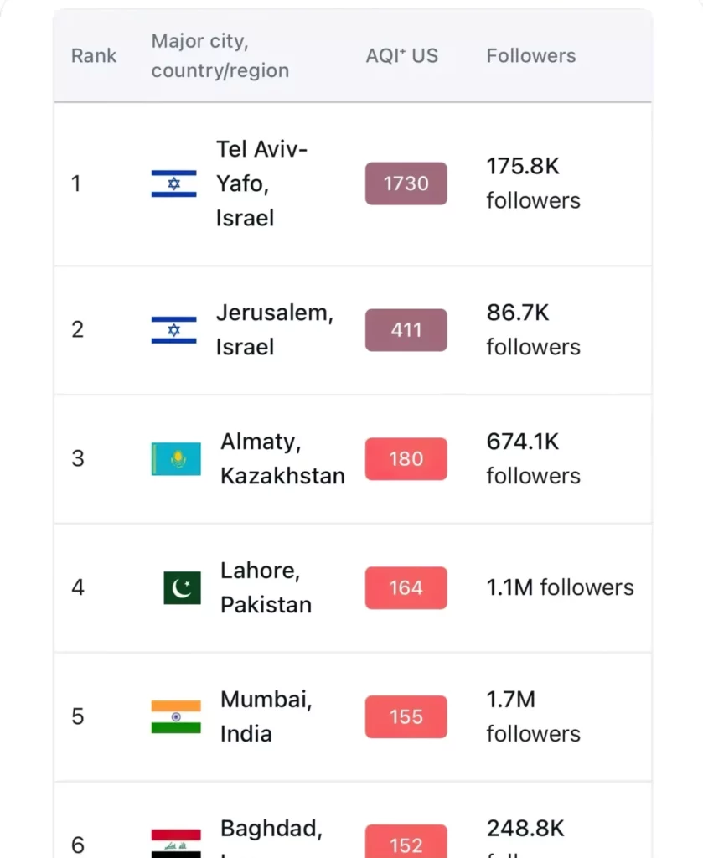Image resolution: width=703 pixels, height=858 pixels.
Task: Click the India flag icon
Action: (x=176, y=717)
